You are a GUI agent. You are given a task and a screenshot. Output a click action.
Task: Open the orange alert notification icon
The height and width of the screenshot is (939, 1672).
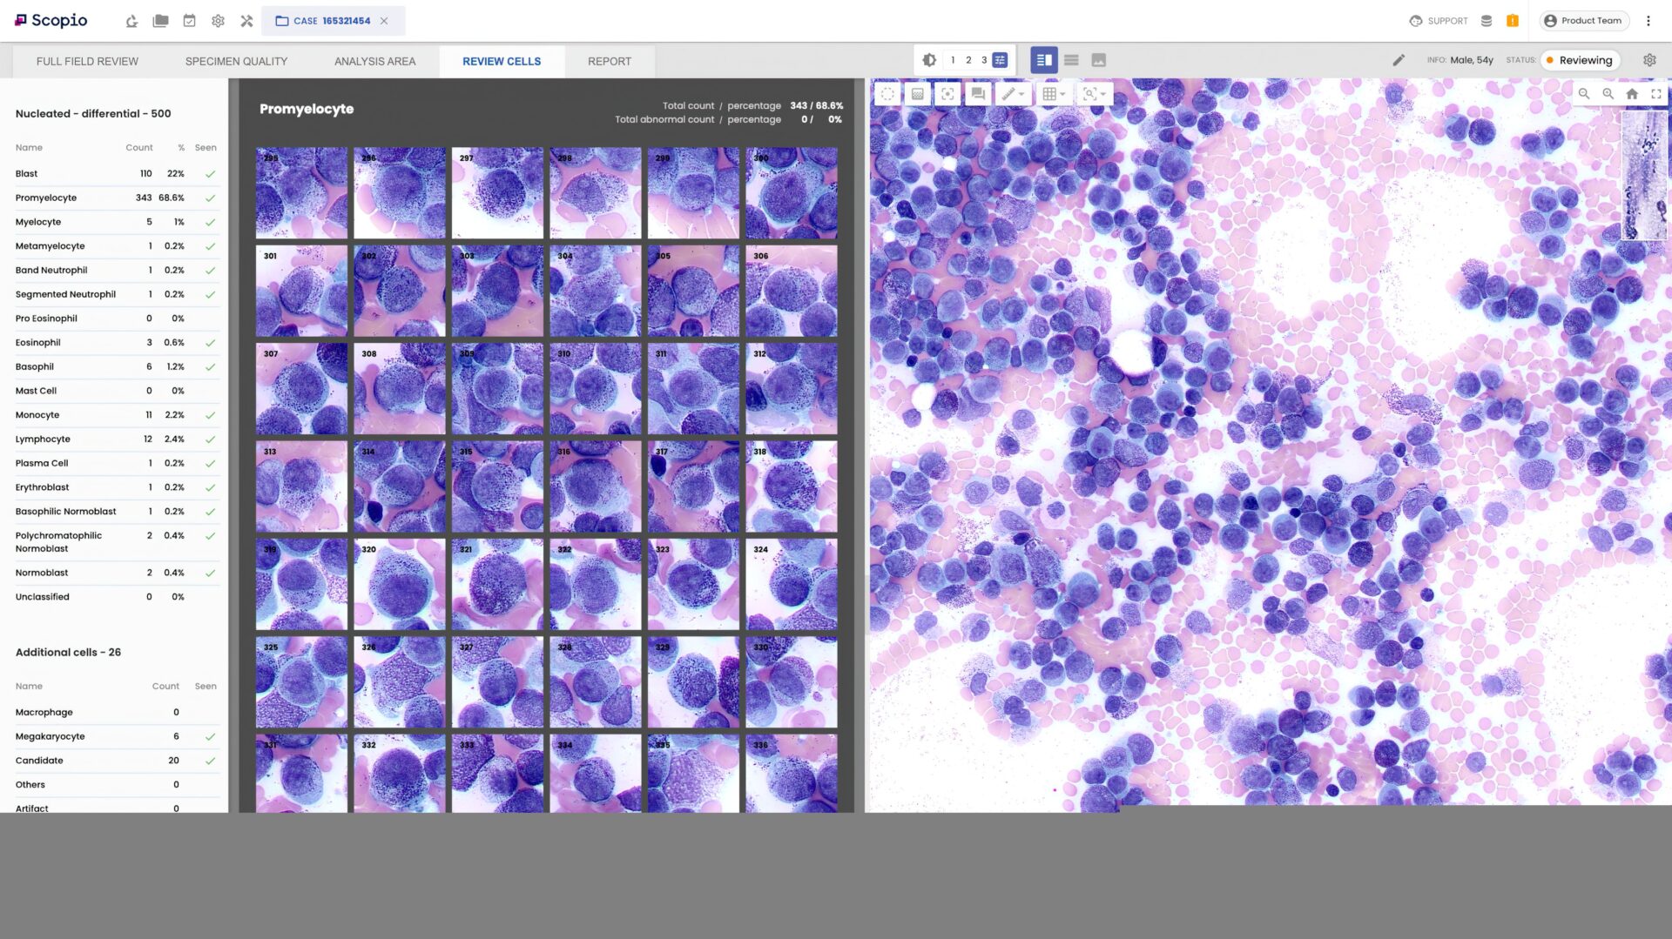click(1513, 21)
